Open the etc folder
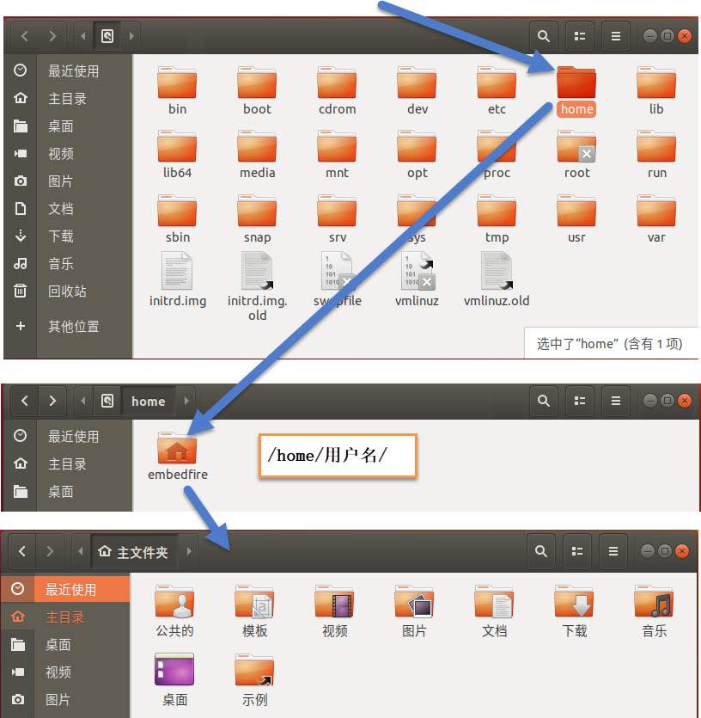The height and width of the screenshot is (718, 701). (x=497, y=90)
